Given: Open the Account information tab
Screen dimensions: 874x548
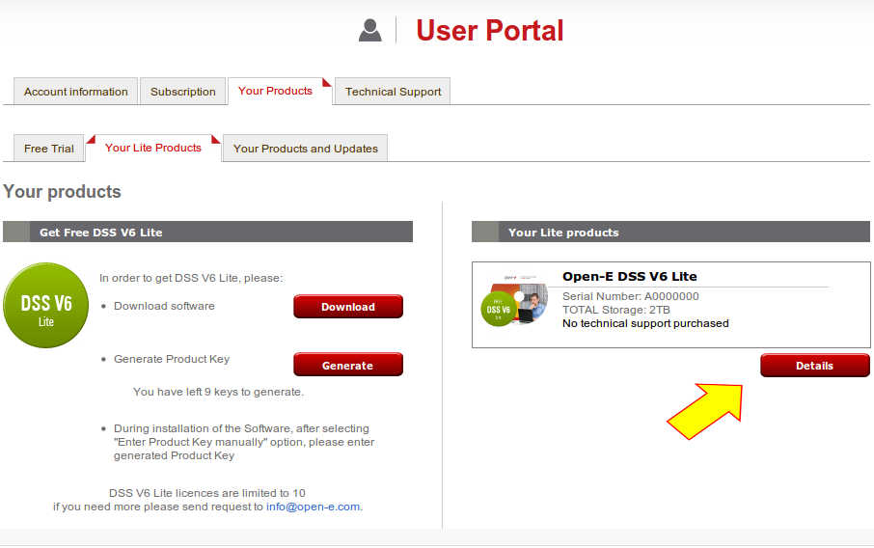Looking at the screenshot, I should (76, 92).
